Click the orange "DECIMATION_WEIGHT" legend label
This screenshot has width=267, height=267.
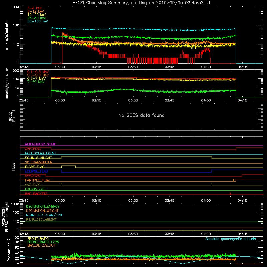click(x=42, y=211)
